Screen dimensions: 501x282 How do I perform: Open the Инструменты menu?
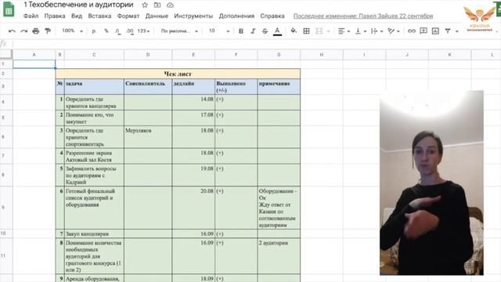(x=193, y=16)
